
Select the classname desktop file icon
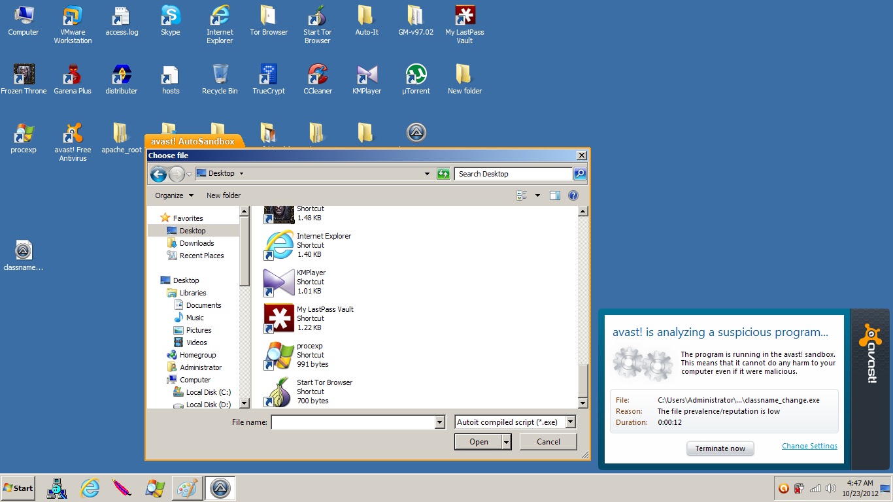tap(24, 256)
